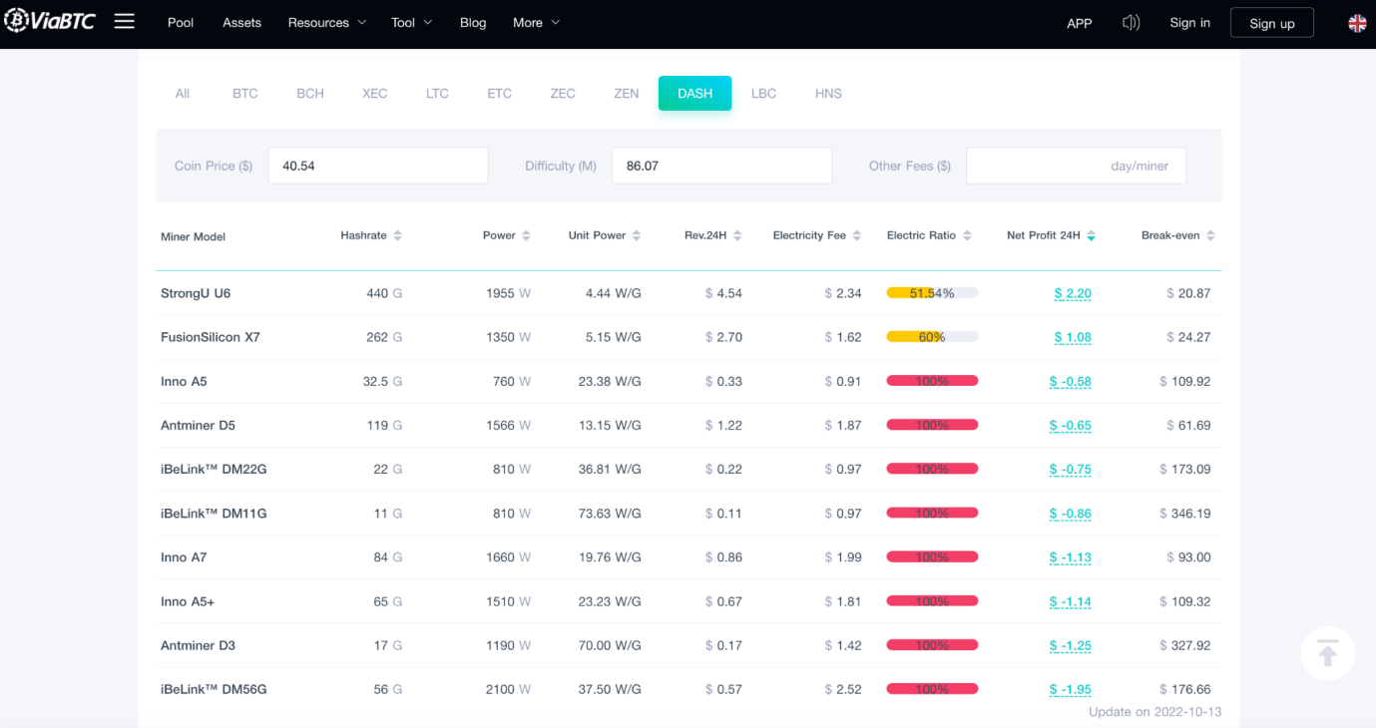Click the speaker announcement icon
Viewport: 1376px width, 728px height.
pyautogui.click(x=1131, y=22)
